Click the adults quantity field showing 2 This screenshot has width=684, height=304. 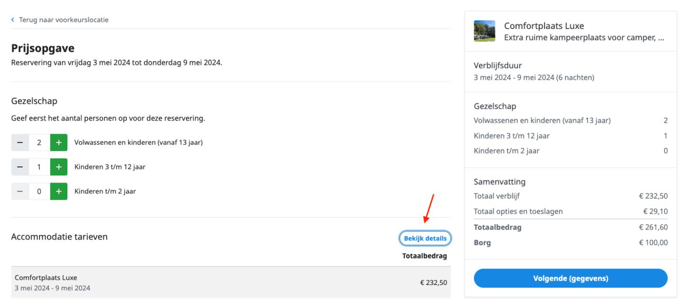(x=39, y=143)
